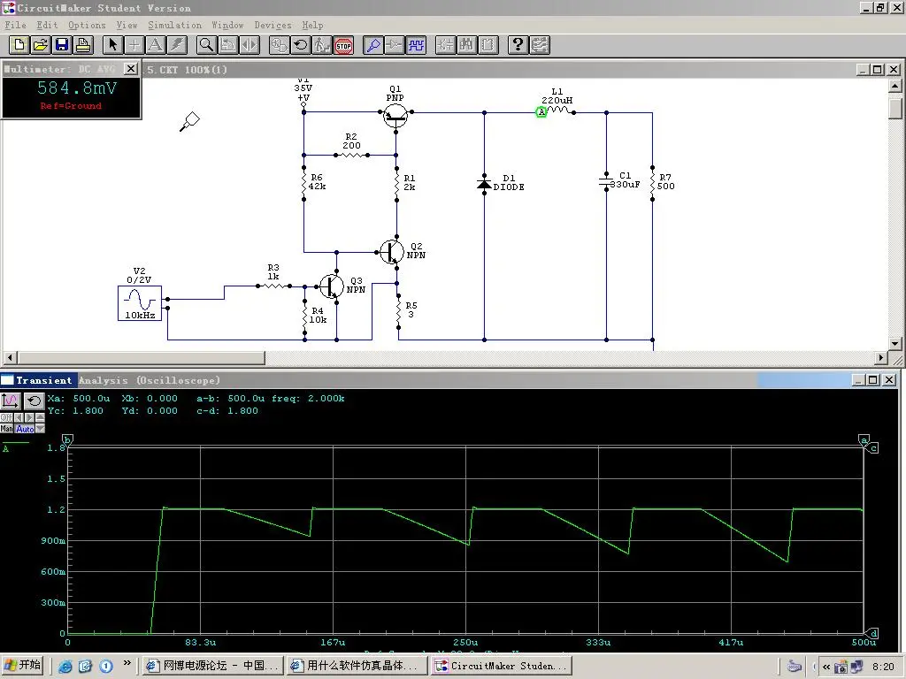The image size is (906, 679).
Task: Switch to the CircuitMaker Student taskbar button
Action: [503, 666]
